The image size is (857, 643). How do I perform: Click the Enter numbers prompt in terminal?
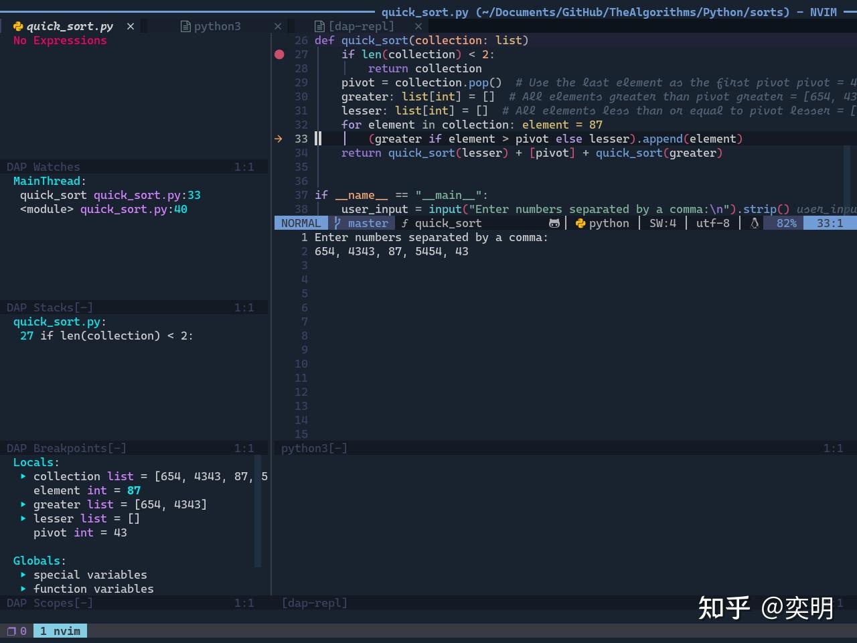click(x=431, y=237)
